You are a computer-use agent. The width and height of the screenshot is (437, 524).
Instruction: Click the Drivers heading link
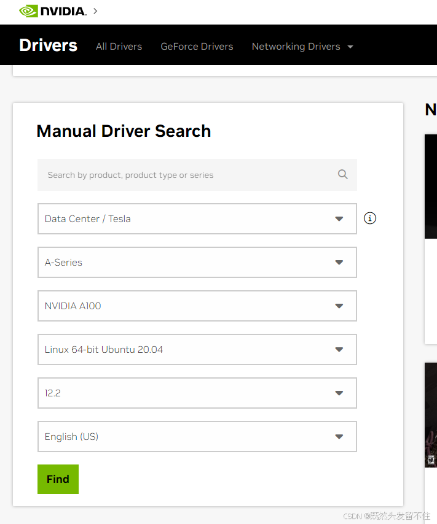(x=48, y=45)
